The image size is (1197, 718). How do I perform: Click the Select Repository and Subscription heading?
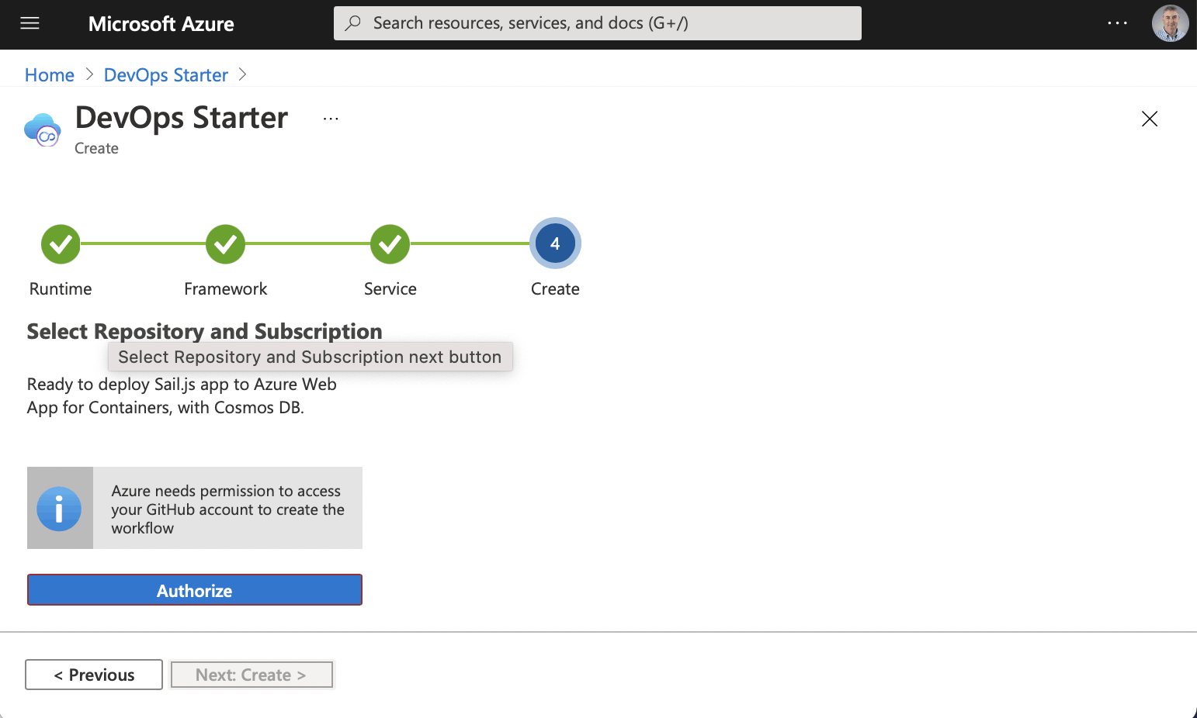coord(205,331)
